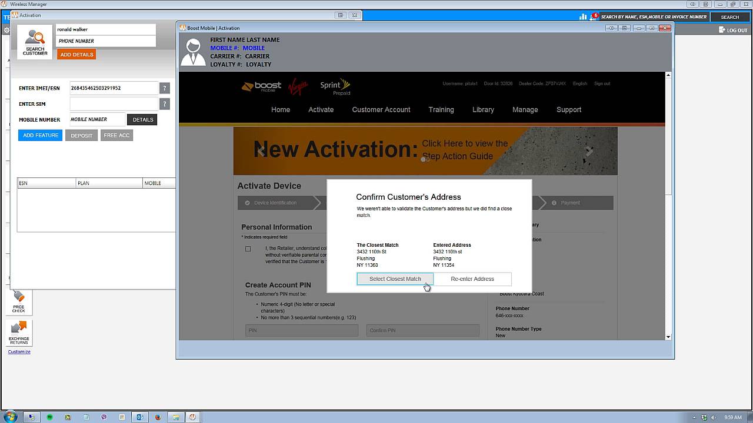Open the Customer Account menu
Viewport: 753px width, 423px height.
pyautogui.click(x=381, y=110)
